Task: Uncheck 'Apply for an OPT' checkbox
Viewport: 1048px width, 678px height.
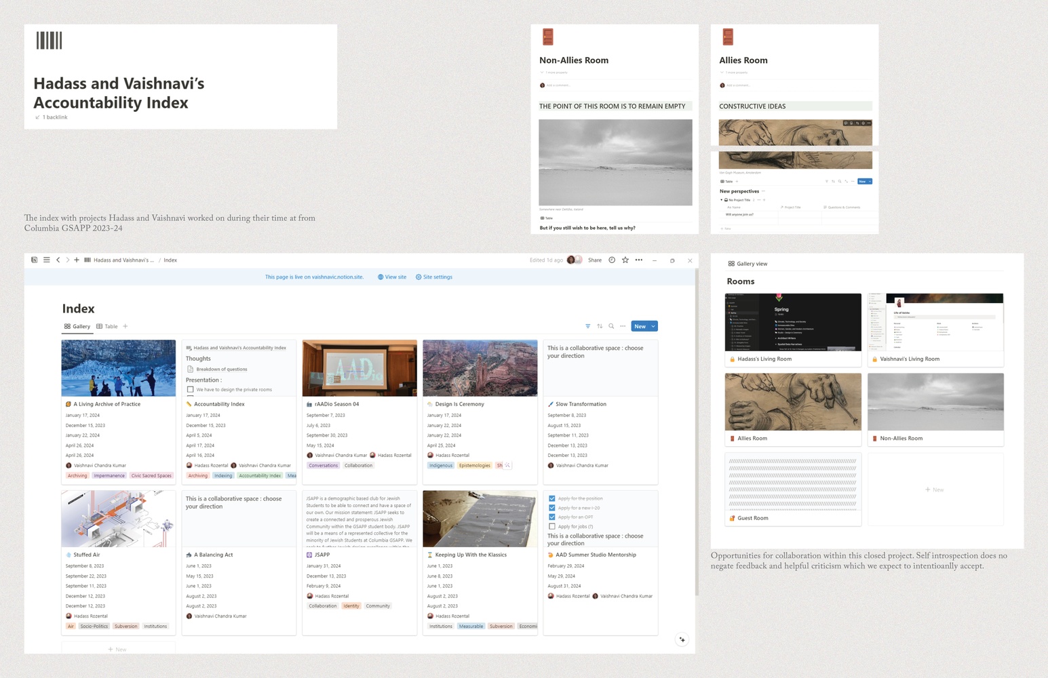Action: point(552,517)
